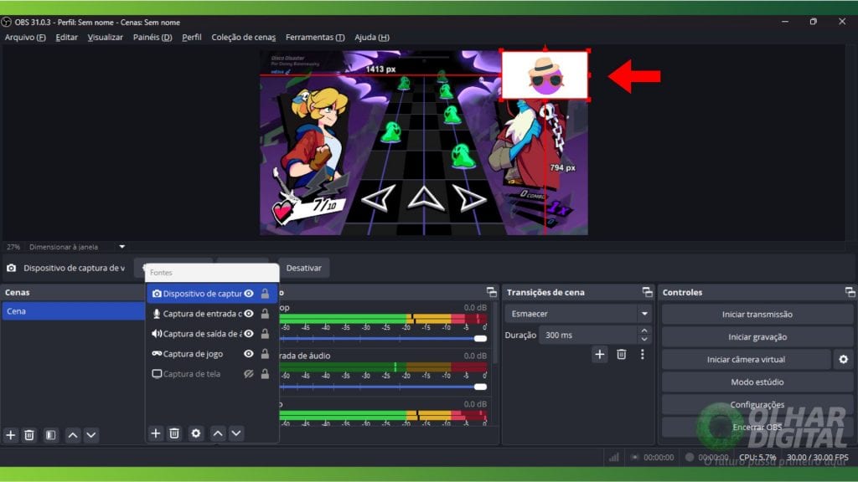The image size is (858, 482).
Task: Click Iniciar gravação button
Action: [x=757, y=337]
